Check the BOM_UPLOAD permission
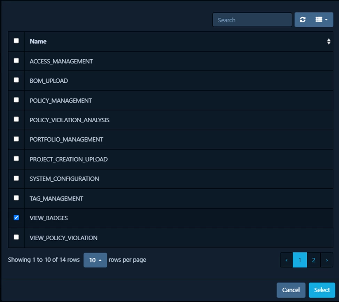The image size is (339, 302). click(16, 80)
